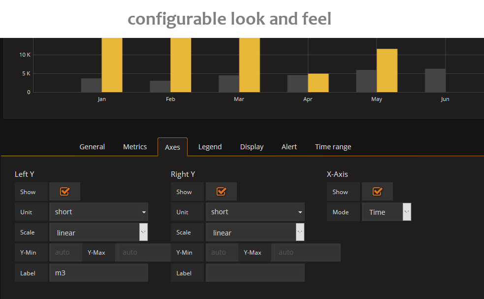The width and height of the screenshot is (484, 299).
Task: Open the Metrics tab
Action: (135, 147)
